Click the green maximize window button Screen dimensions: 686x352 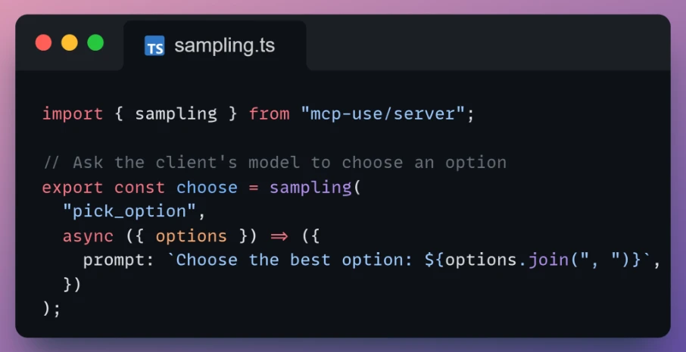pos(95,43)
